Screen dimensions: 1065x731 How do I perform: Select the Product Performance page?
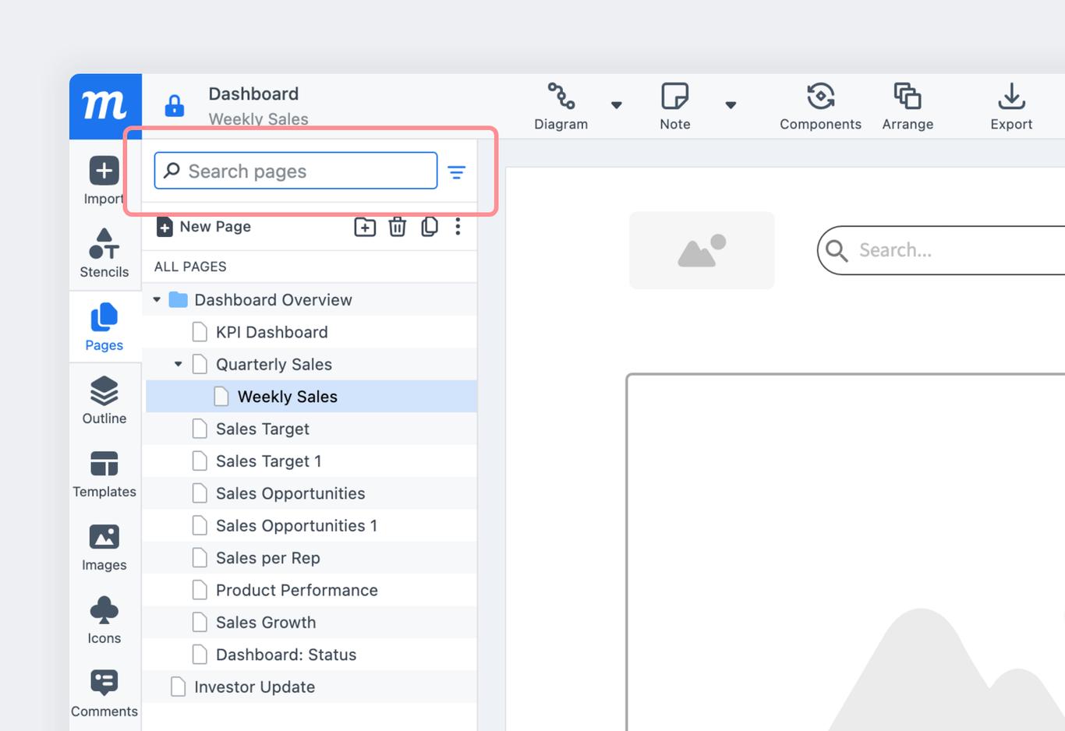coord(311,590)
